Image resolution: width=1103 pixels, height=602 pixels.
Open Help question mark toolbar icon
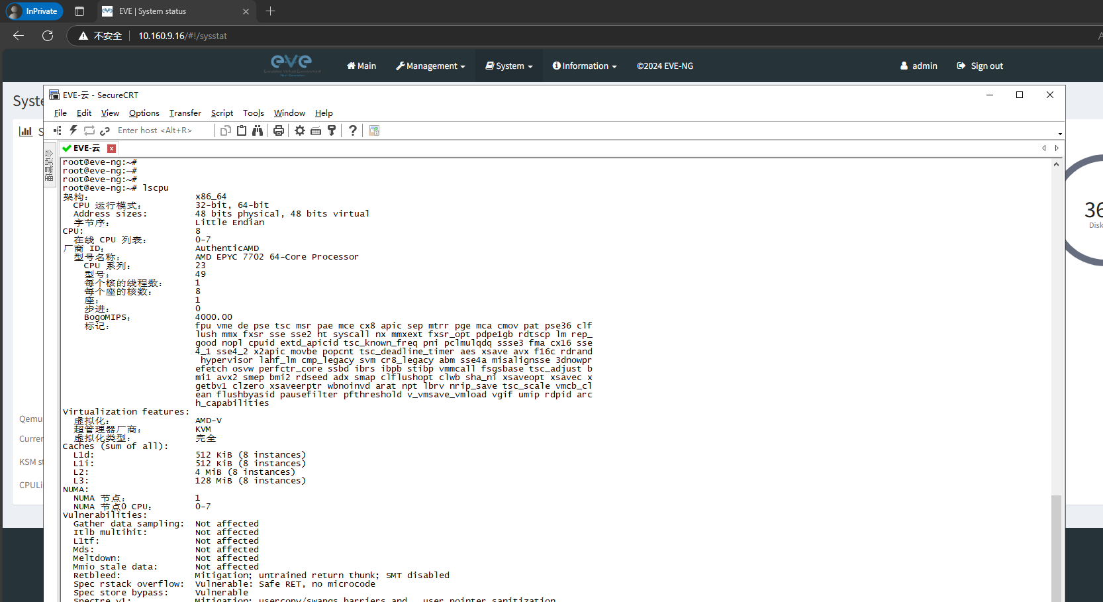click(x=353, y=130)
